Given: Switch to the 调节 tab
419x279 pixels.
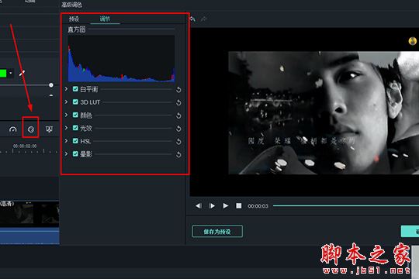Looking at the screenshot, I should [105, 19].
